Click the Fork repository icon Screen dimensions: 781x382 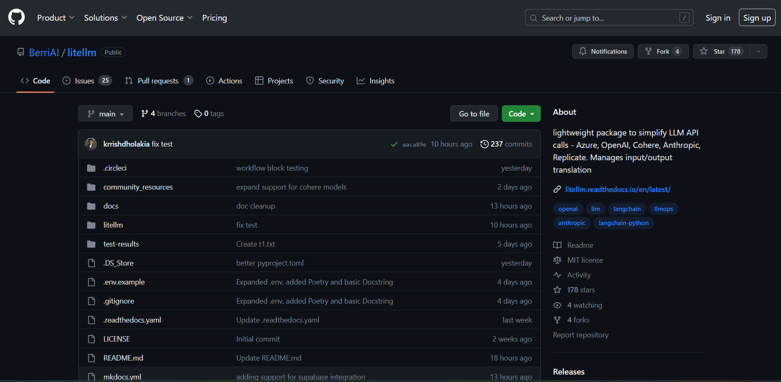pyautogui.click(x=648, y=52)
